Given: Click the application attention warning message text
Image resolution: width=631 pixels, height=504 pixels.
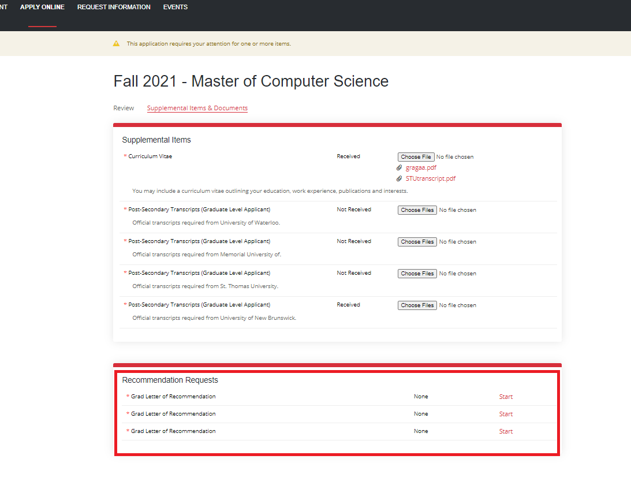Looking at the screenshot, I should pos(208,44).
